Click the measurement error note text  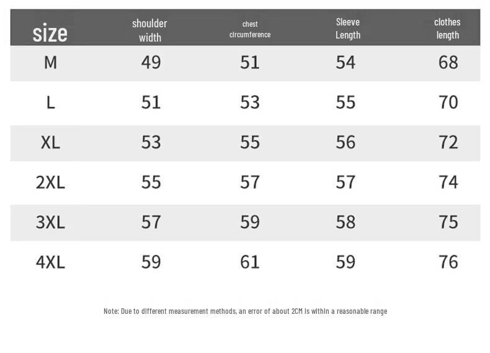coord(245,311)
